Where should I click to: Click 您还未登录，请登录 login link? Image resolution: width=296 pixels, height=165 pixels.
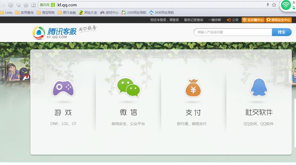(x=165, y=20)
